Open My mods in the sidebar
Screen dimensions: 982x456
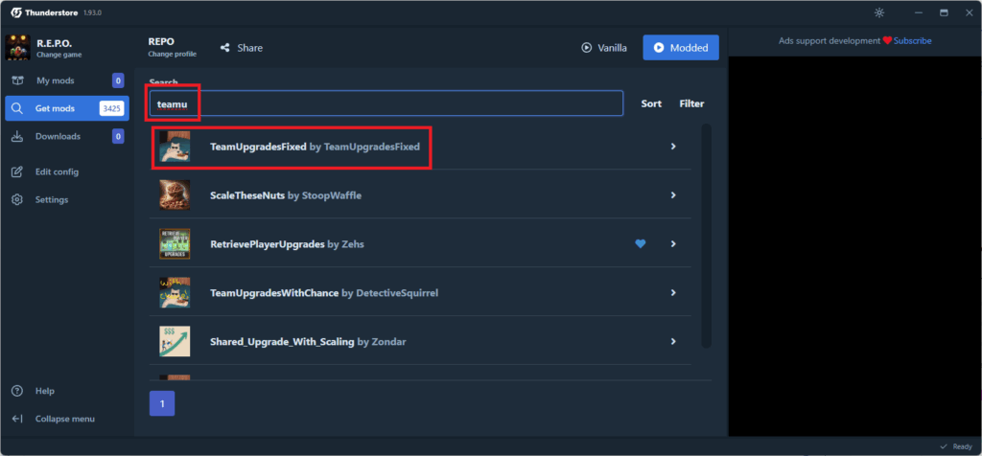tap(66, 80)
